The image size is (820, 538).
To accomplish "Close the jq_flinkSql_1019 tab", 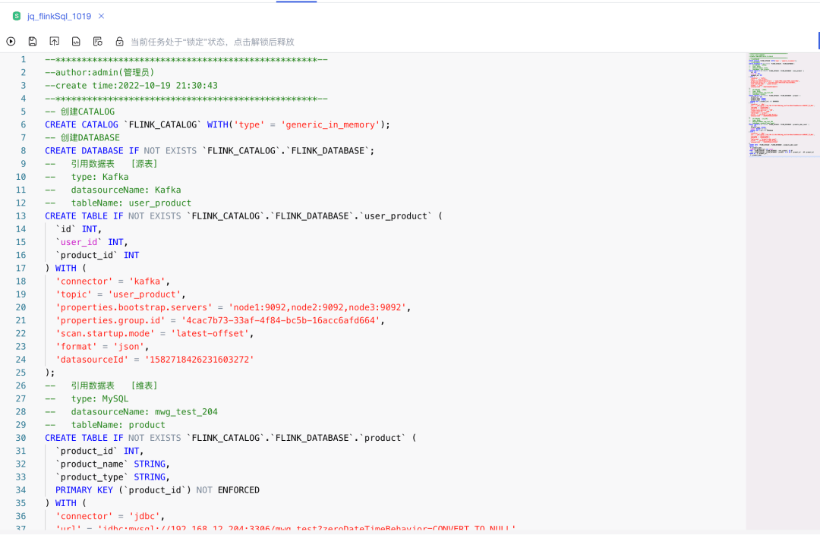I will (x=102, y=16).
